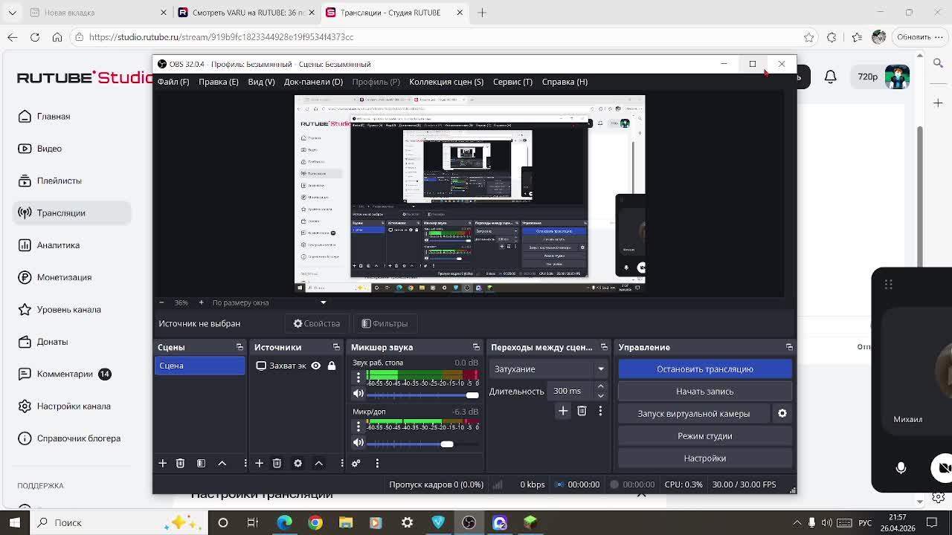Undock the Переходы между сценами panel
The width and height of the screenshot is (952, 535).
604,347
